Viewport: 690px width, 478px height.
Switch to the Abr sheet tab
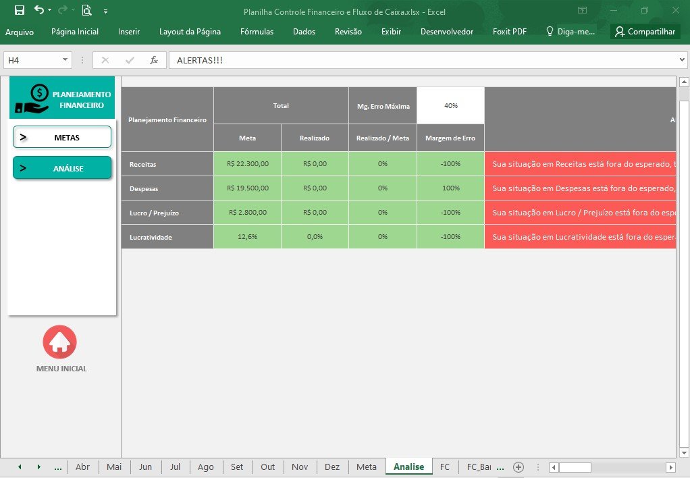[x=82, y=467]
